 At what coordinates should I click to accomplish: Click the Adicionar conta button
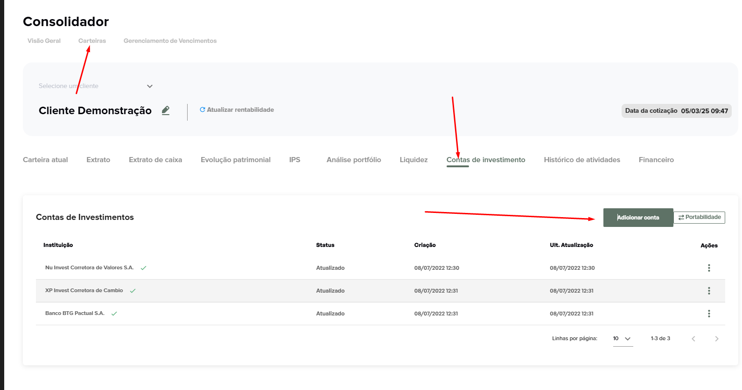pyautogui.click(x=638, y=218)
